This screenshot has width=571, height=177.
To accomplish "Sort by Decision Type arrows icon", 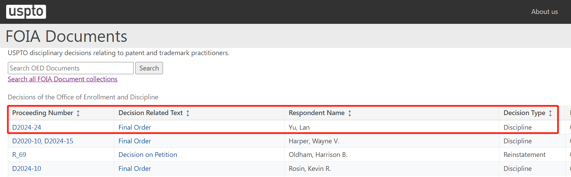I will pyautogui.click(x=550, y=113).
